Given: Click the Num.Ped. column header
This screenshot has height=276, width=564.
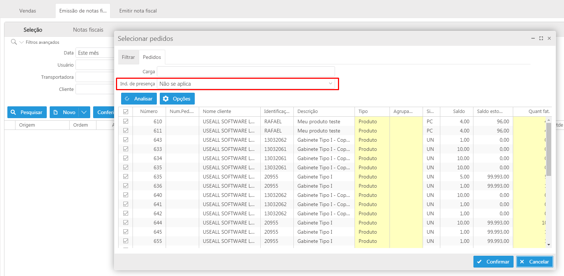Looking at the screenshot, I should 182,112.
